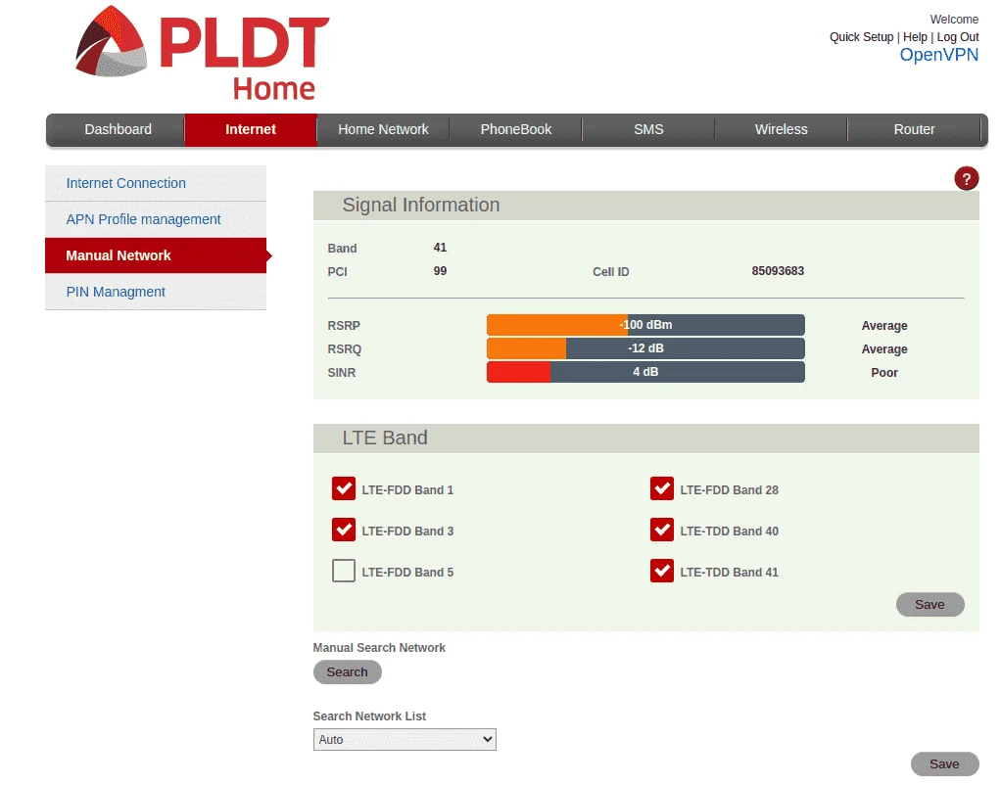Click the Log Out link

pyautogui.click(x=958, y=37)
